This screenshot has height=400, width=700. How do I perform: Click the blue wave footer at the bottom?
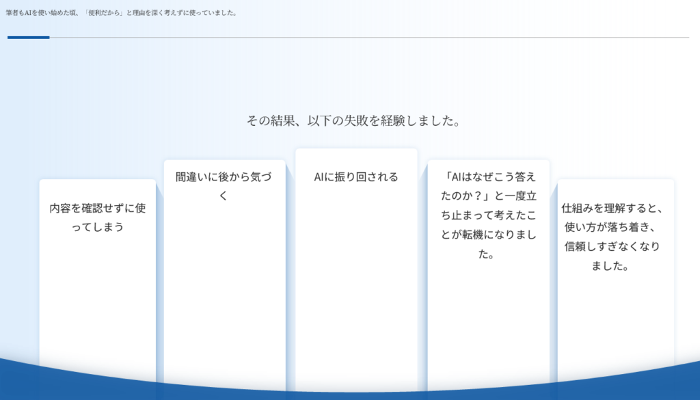tap(350, 384)
